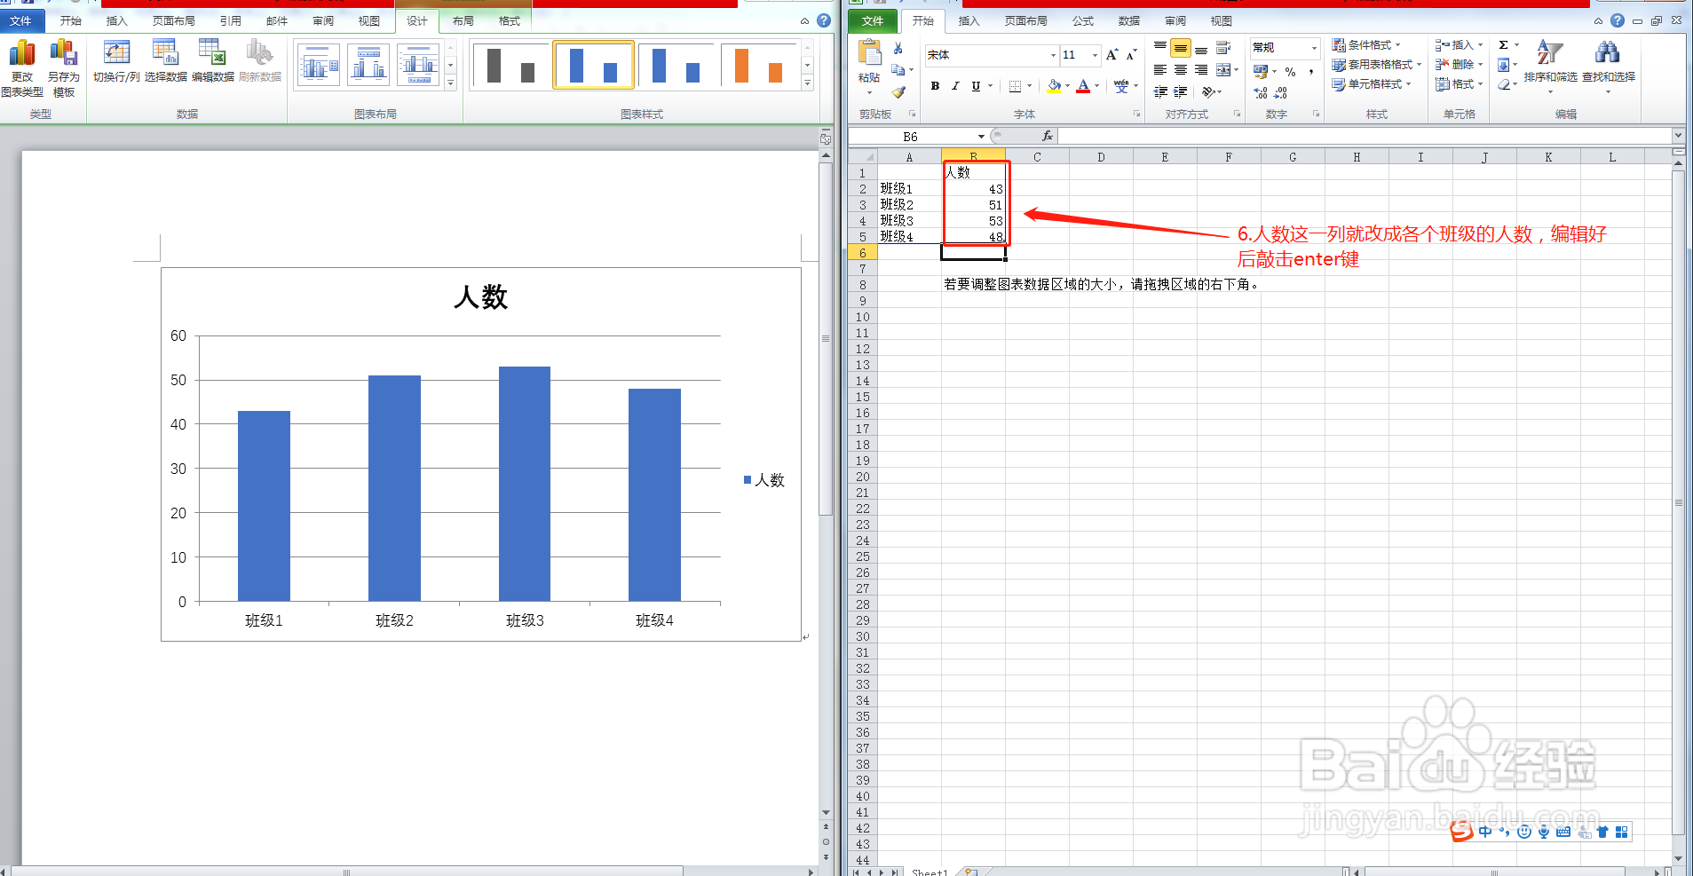Toggle wrap text button in Excel
This screenshot has width=1693, height=876.
[x=1224, y=48]
